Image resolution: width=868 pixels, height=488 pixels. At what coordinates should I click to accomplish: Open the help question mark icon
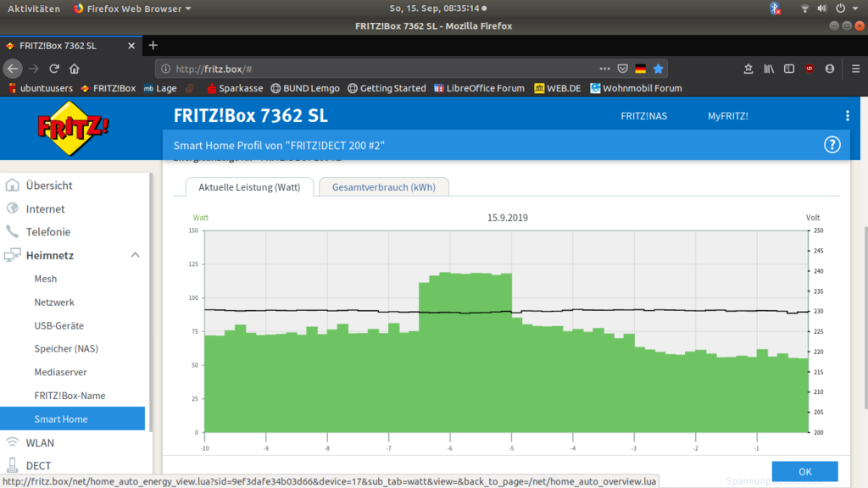tap(832, 145)
